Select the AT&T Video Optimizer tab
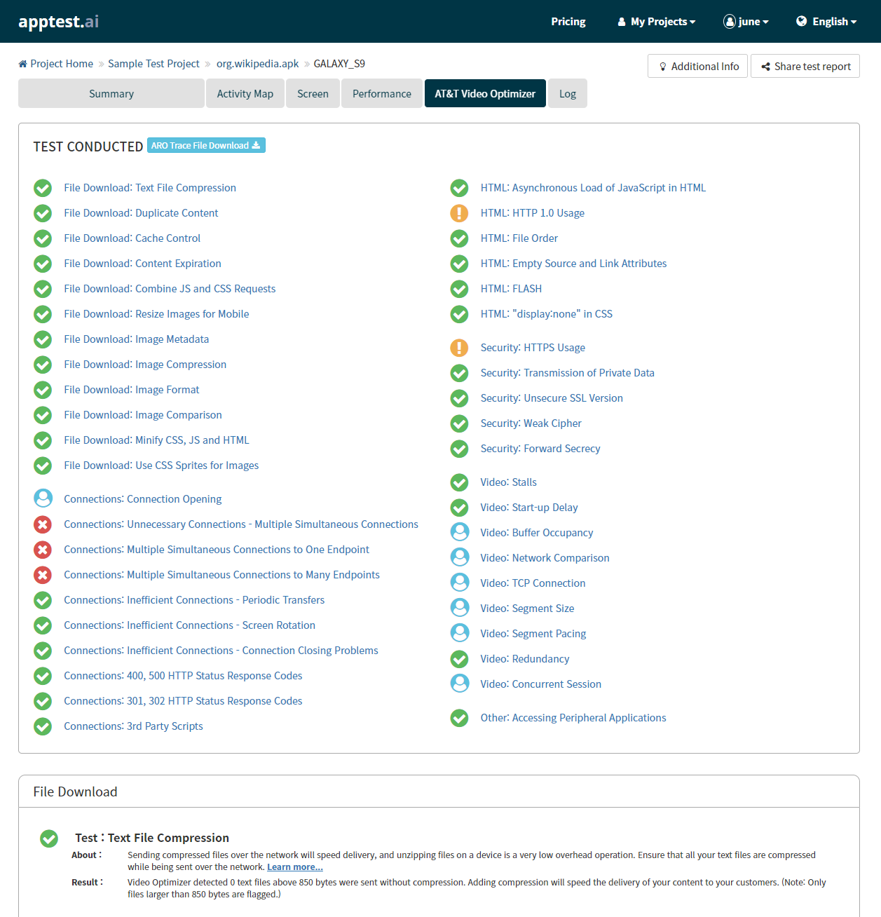Image resolution: width=881 pixels, height=917 pixels. [x=485, y=94]
